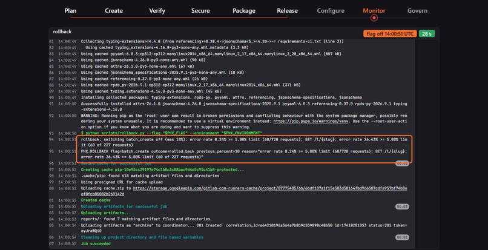Click 'Cleaning up project directory and file based variables'
This screenshot has width=488, height=250.
click(x=142, y=237)
